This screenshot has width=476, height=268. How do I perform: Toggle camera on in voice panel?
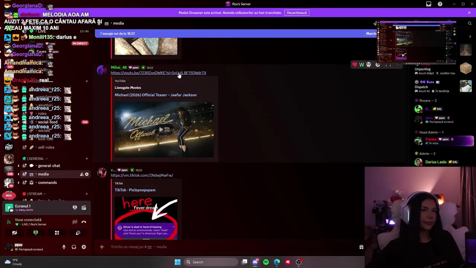pos(15,233)
